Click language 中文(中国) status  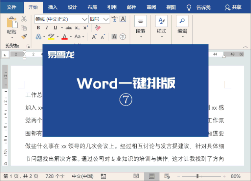click(82, 176)
